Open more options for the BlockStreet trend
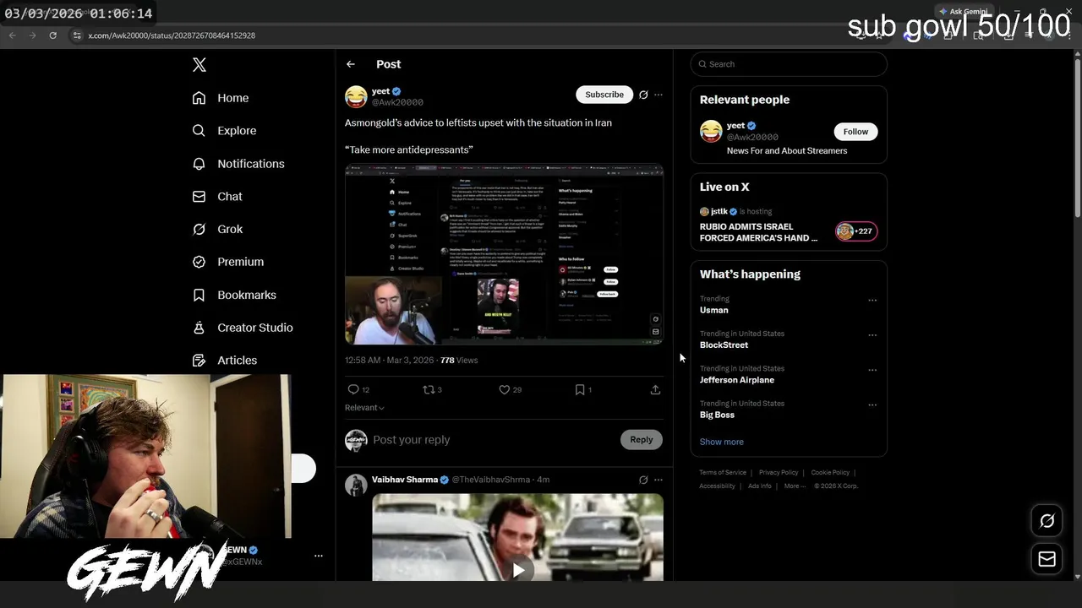The image size is (1082, 608). point(872,335)
